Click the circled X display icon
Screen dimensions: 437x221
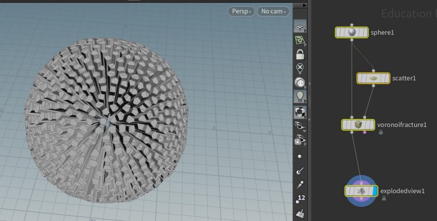300,68
